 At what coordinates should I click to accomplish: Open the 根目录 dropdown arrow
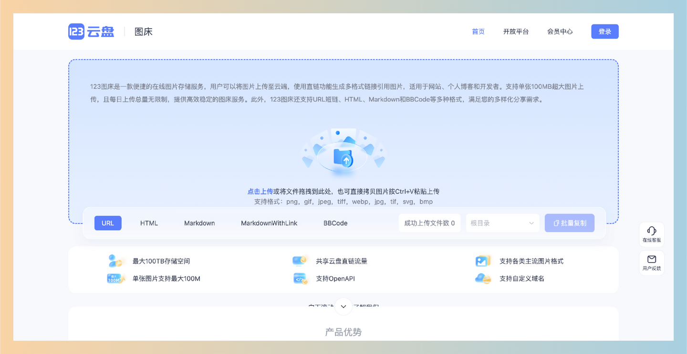pos(532,223)
